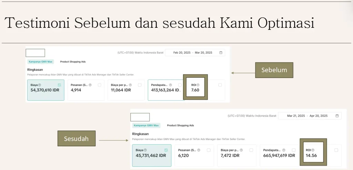Image resolution: width=353 pixels, height=170 pixels.
Task: Tick the checkbox on Pesanan 6,120 card
Action: tap(209, 150)
